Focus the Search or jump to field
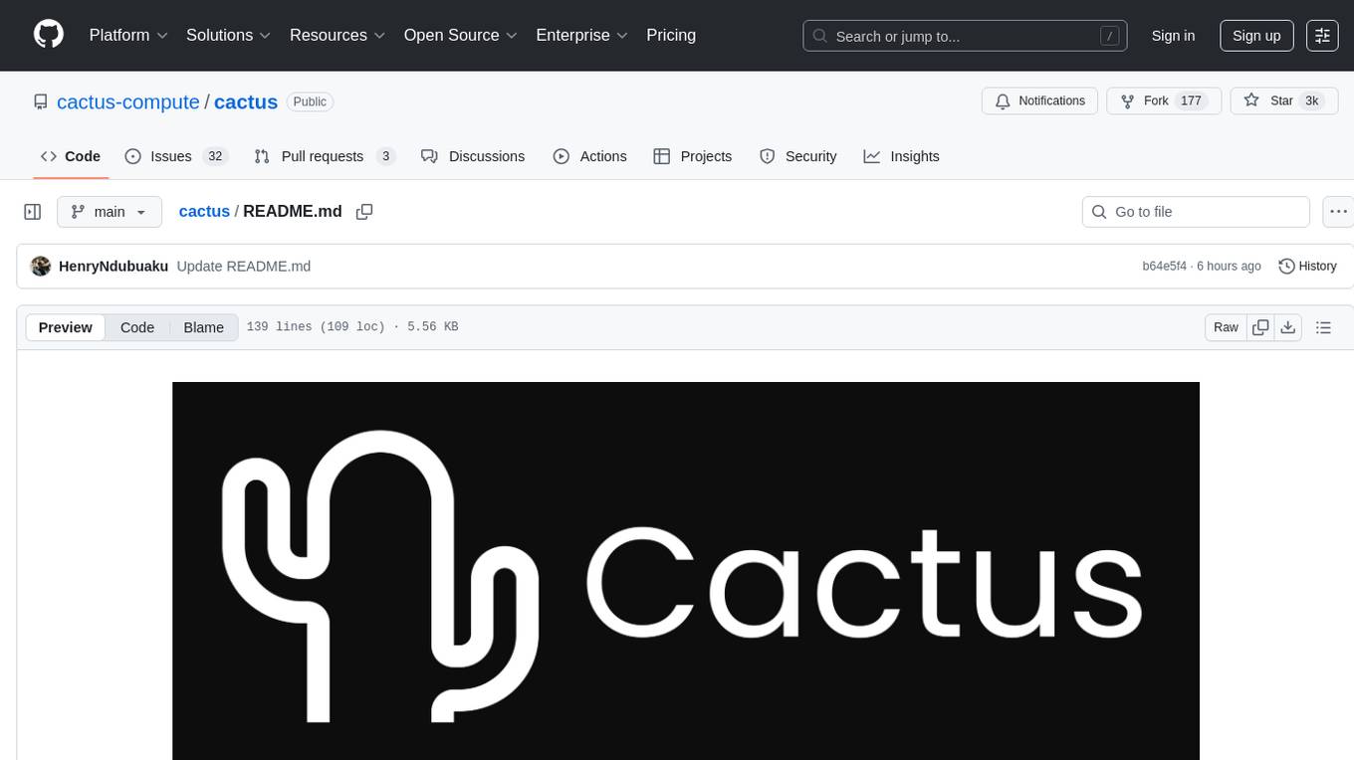The image size is (1354, 760). pos(965,36)
